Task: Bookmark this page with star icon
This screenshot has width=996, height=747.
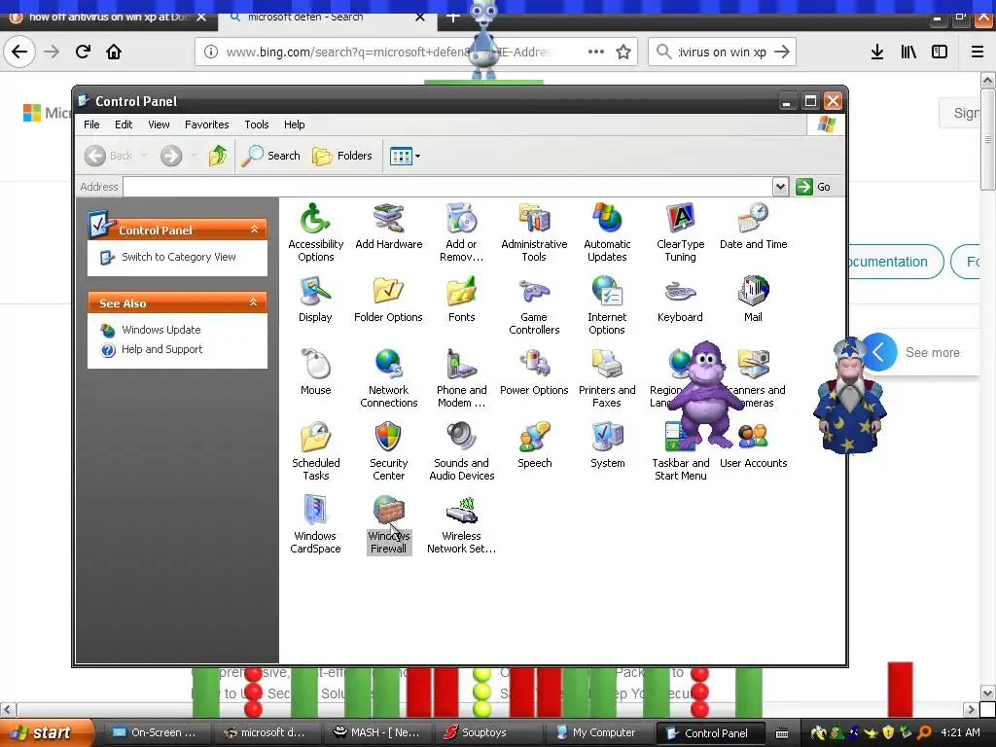Action: point(623,52)
